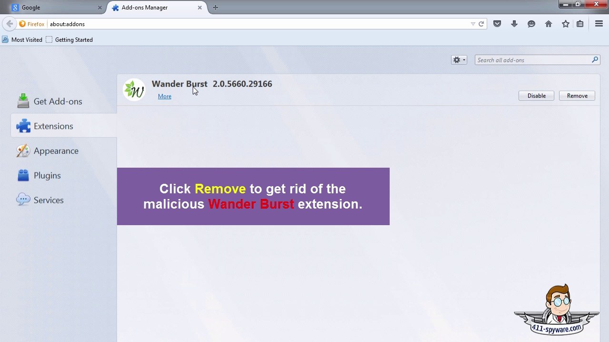Click the search magnifier in add-ons search
This screenshot has width=609, height=342.
(x=595, y=60)
